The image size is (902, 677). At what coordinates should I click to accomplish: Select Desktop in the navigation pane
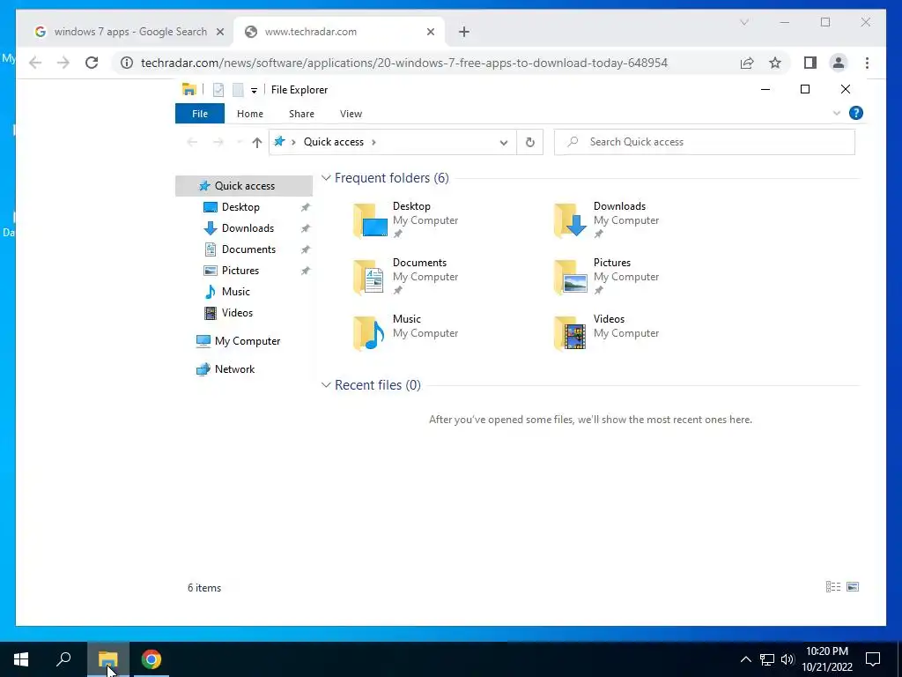point(240,206)
